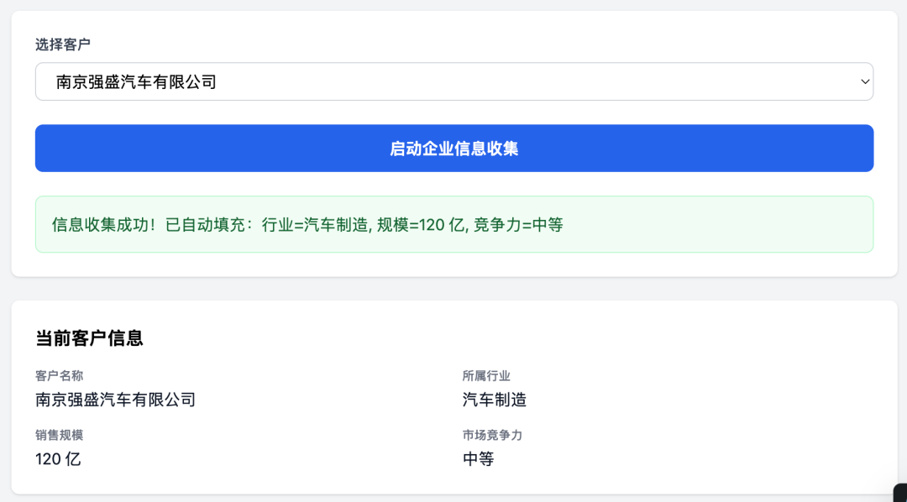
Task: Click the 汽车制造 industry value
Action: pos(495,400)
